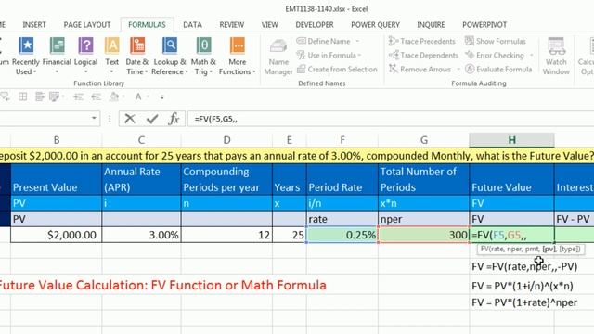Click Trace Dependents
Image resolution: width=594 pixels, height=334 pixels.
tap(423, 56)
